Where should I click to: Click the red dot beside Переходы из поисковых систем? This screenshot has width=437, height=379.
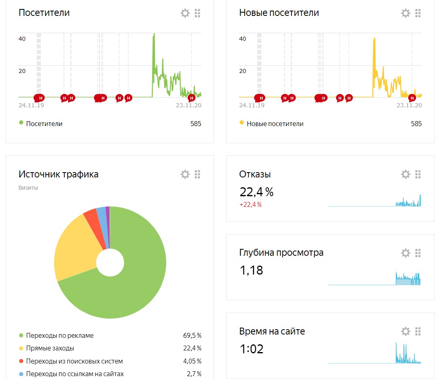21,361
